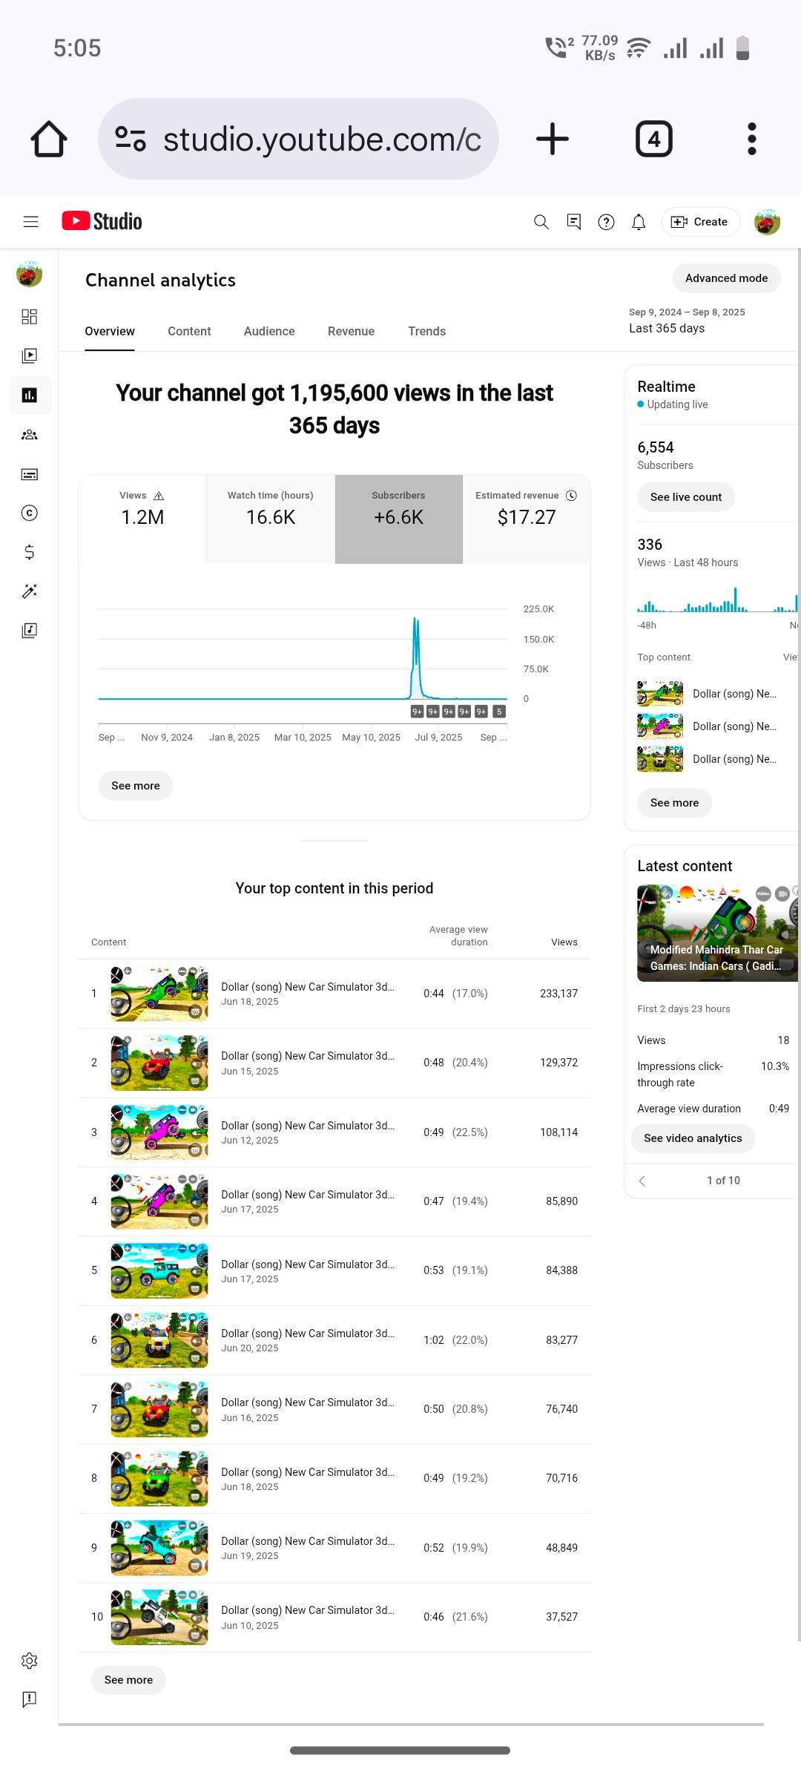Open Subtitles icon in left sidebar

(30, 474)
